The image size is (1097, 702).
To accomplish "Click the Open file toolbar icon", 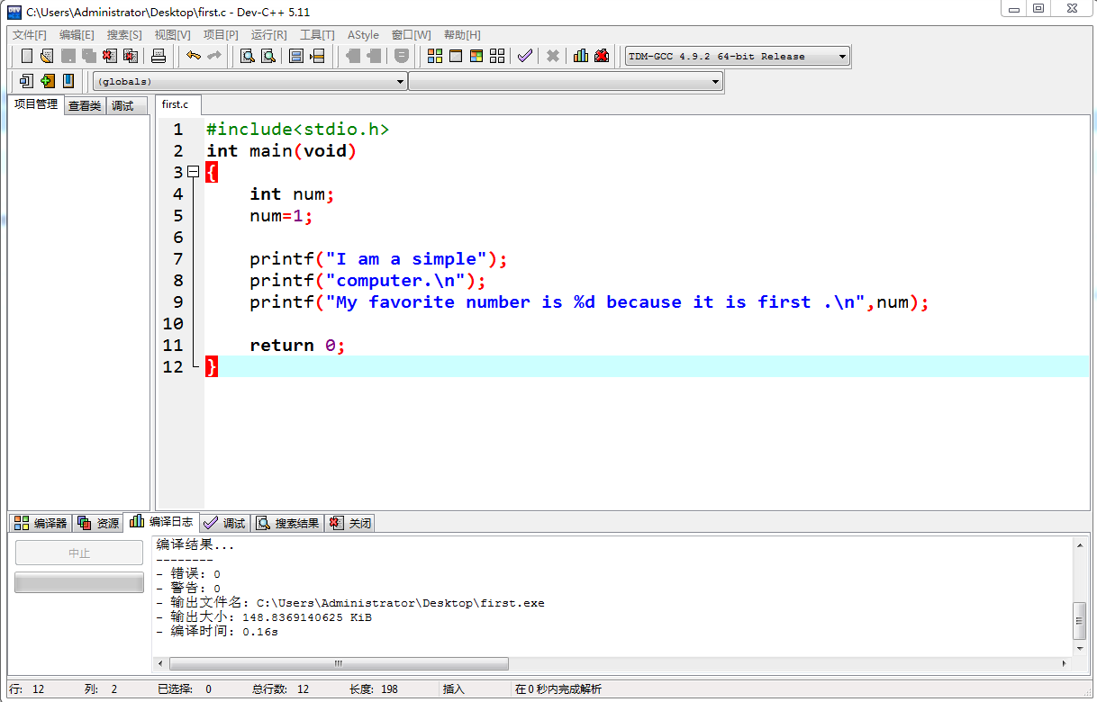I will 47,56.
